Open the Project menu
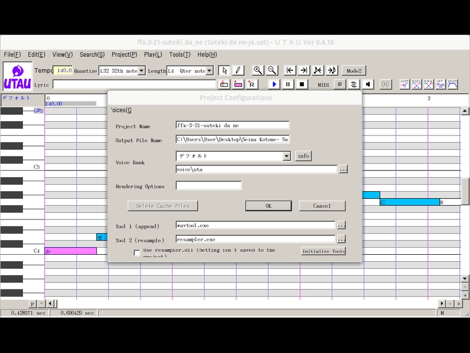470x353 pixels. 124,55
